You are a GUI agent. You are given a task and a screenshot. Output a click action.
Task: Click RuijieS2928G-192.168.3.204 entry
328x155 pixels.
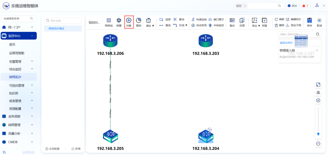297,57
